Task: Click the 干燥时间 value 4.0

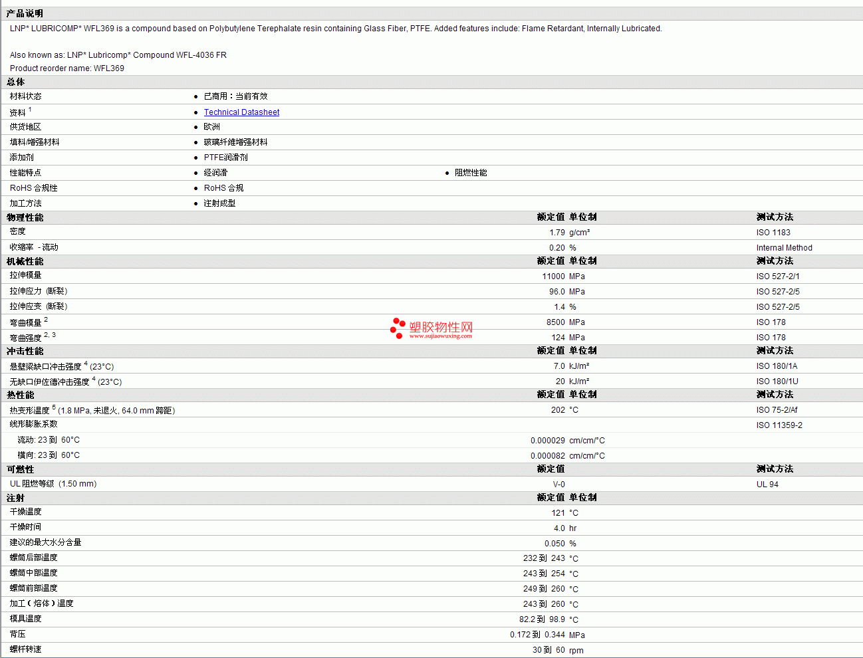Action: click(x=559, y=528)
